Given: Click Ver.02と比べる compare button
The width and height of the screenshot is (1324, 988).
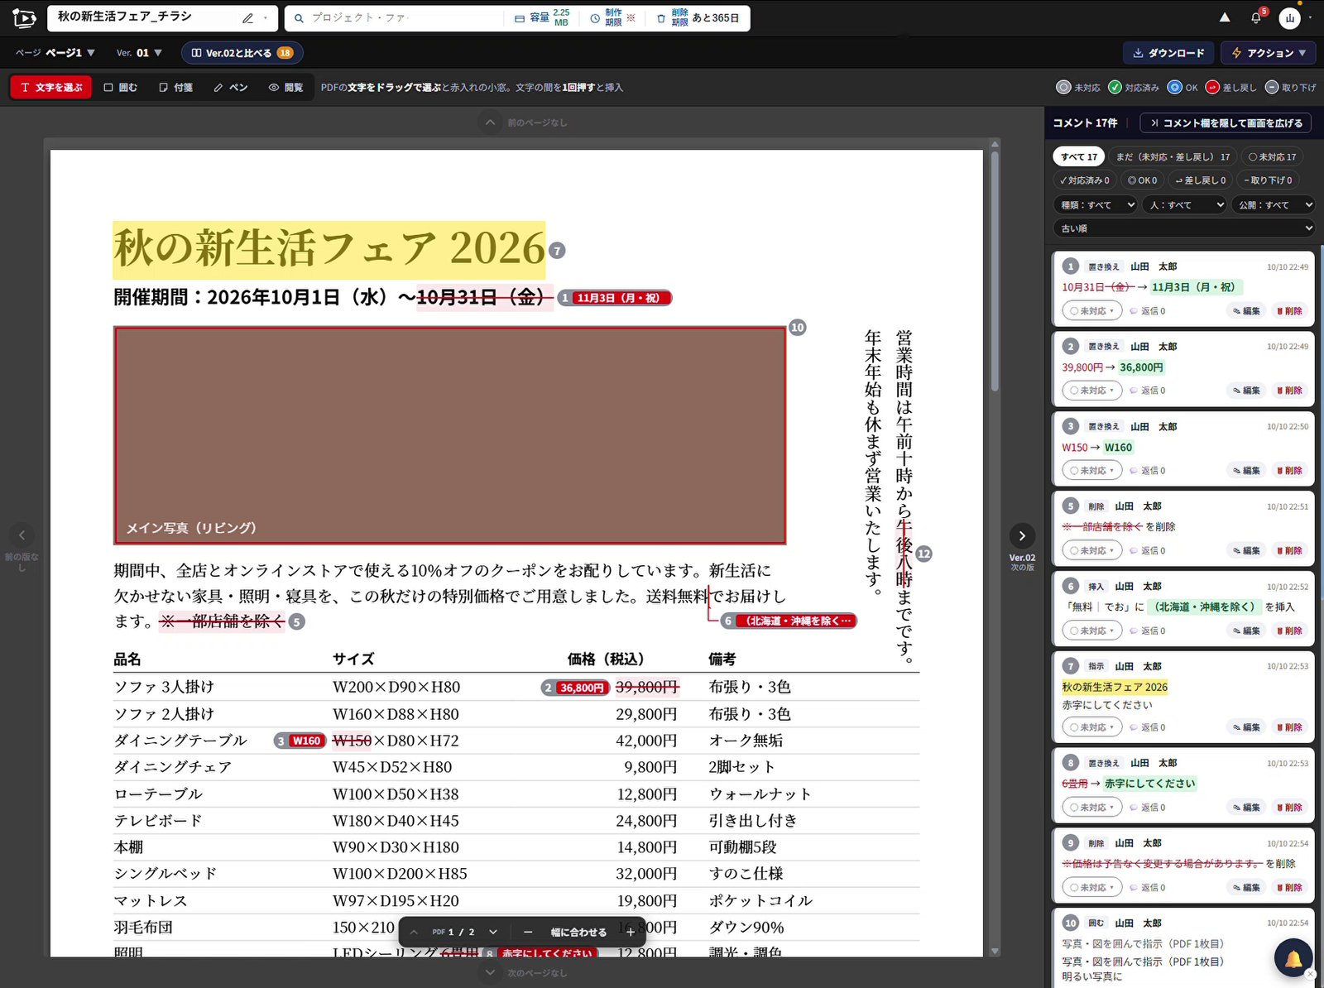Looking at the screenshot, I should click(x=242, y=53).
